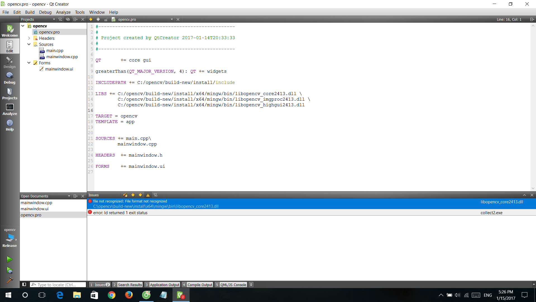Open the Open Documents view dropdown
The image size is (536, 302).
tap(46, 196)
